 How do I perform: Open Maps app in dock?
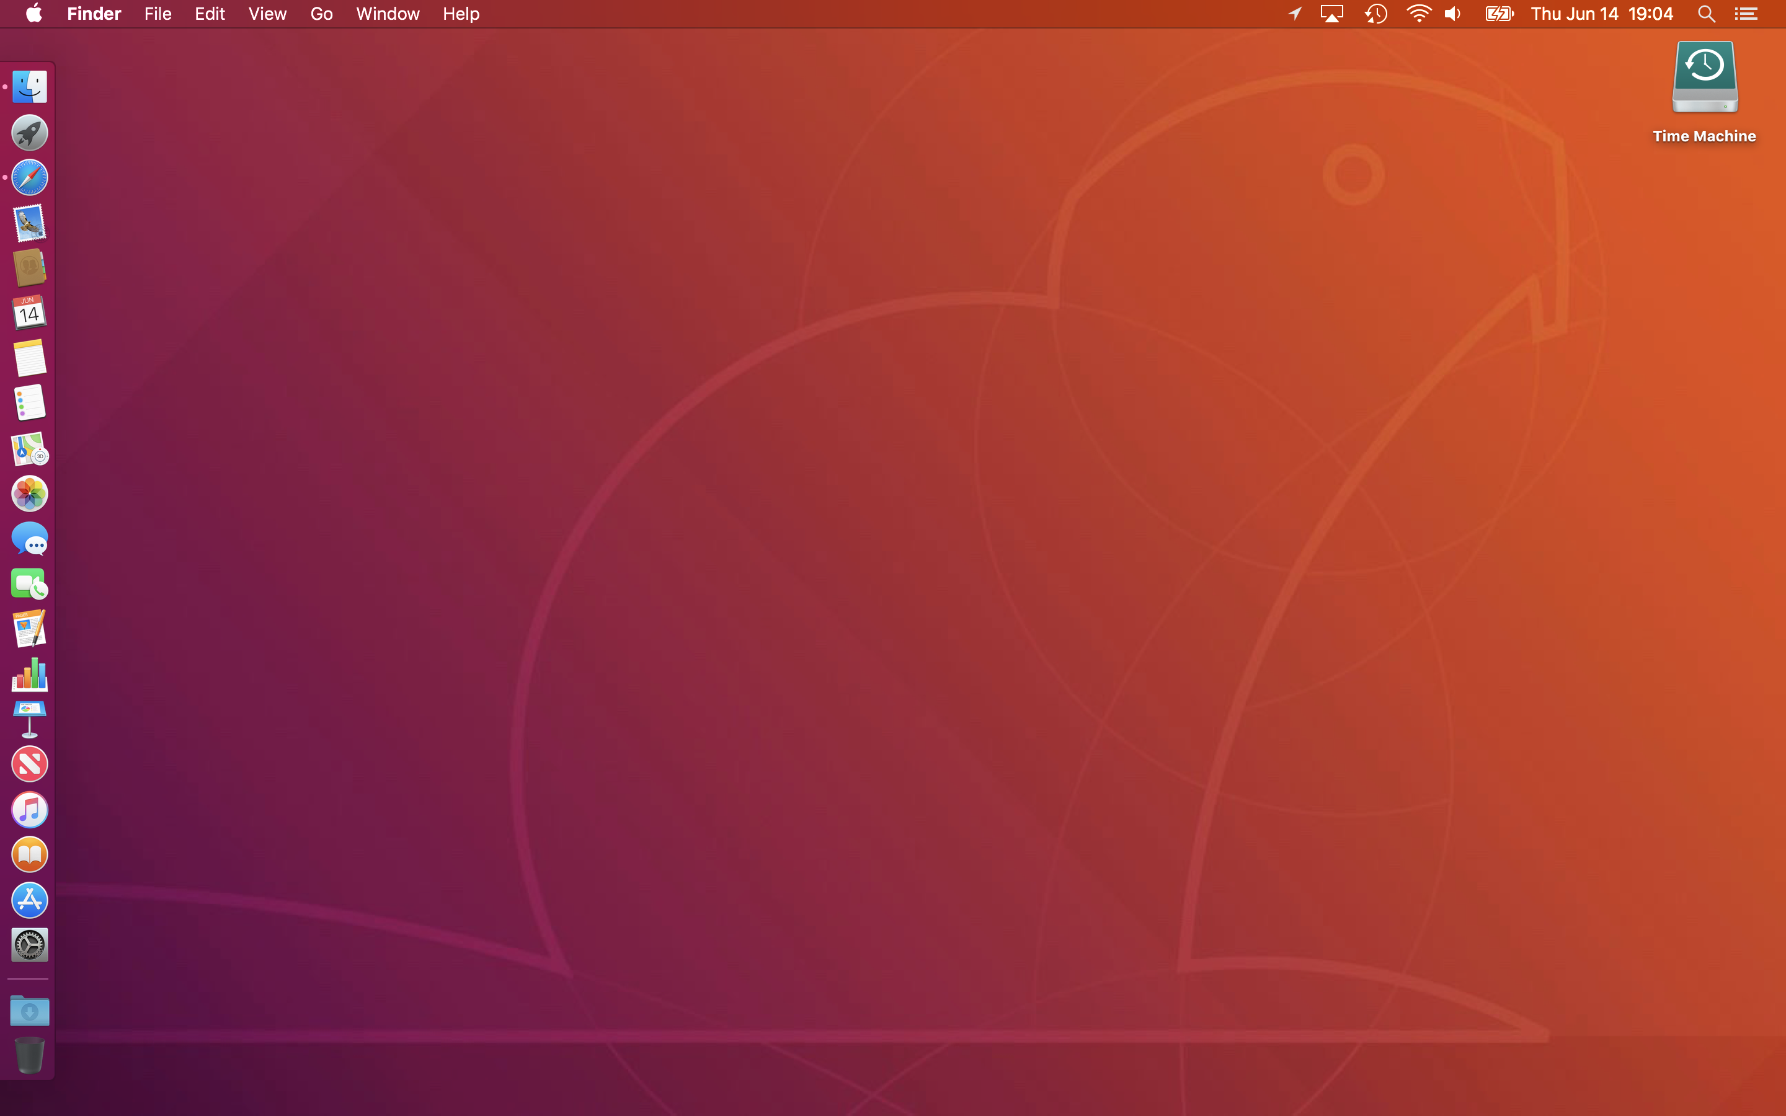(30, 449)
